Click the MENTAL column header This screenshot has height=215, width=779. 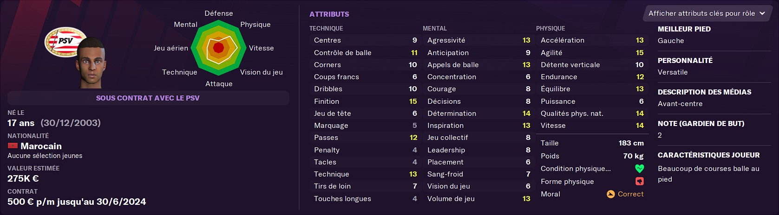tap(435, 28)
